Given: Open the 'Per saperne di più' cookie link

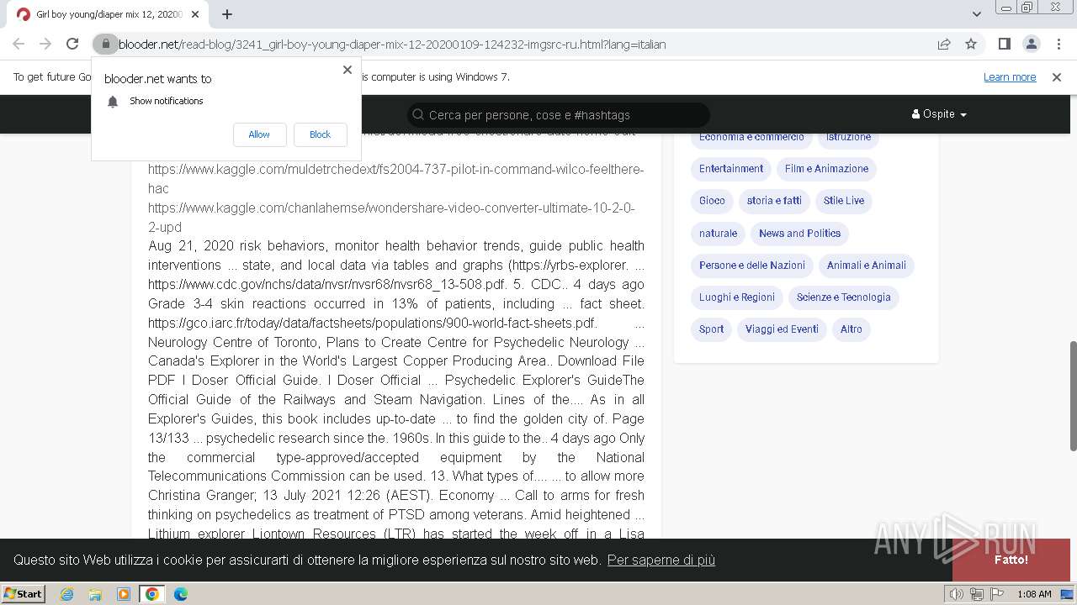Looking at the screenshot, I should (x=661, y=560).
